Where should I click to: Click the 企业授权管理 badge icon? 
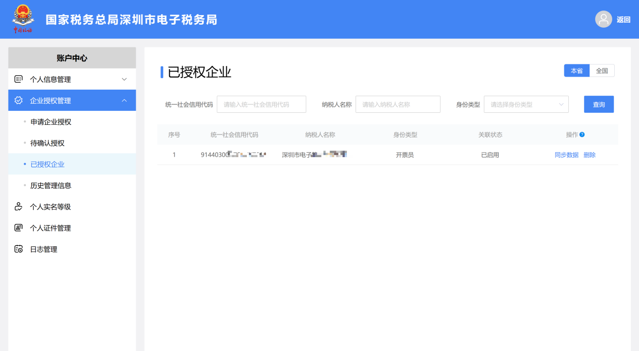19,100
